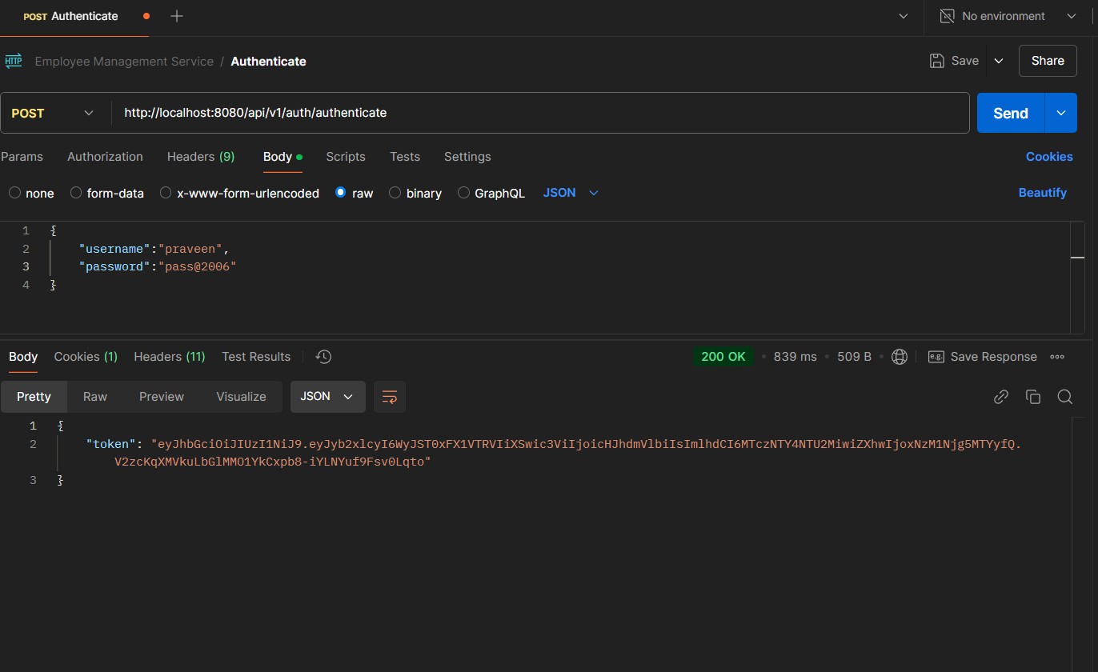Image resolution: width=1098 pixels, height=672 pixels.
Task: Open the Headers (9) request tab
Action: pyautogui.click(x=201, y=157)
